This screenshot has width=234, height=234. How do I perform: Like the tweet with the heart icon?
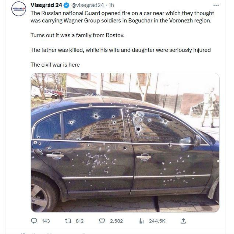(102, 221)
